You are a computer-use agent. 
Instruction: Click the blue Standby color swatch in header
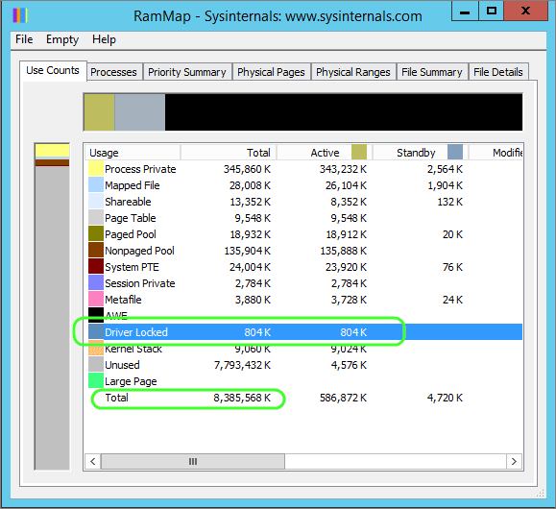(455, 152)
